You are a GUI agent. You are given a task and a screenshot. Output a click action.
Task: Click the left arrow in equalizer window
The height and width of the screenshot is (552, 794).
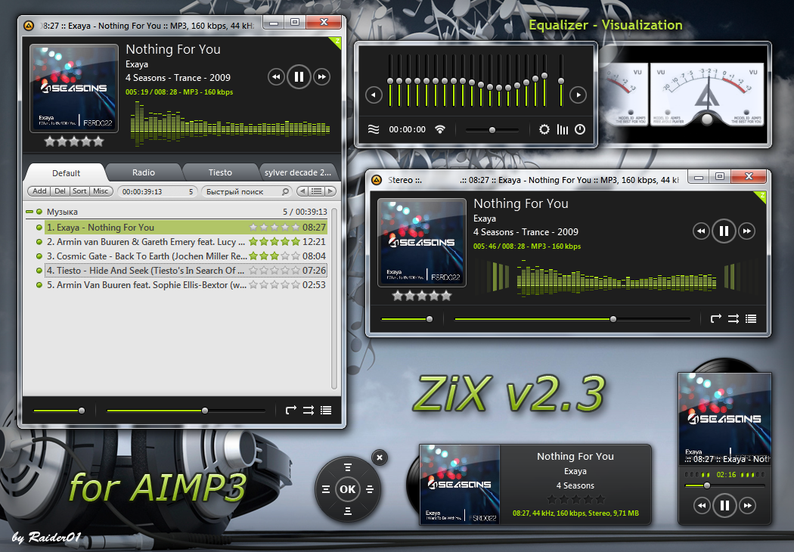click(x=374, y=95)
